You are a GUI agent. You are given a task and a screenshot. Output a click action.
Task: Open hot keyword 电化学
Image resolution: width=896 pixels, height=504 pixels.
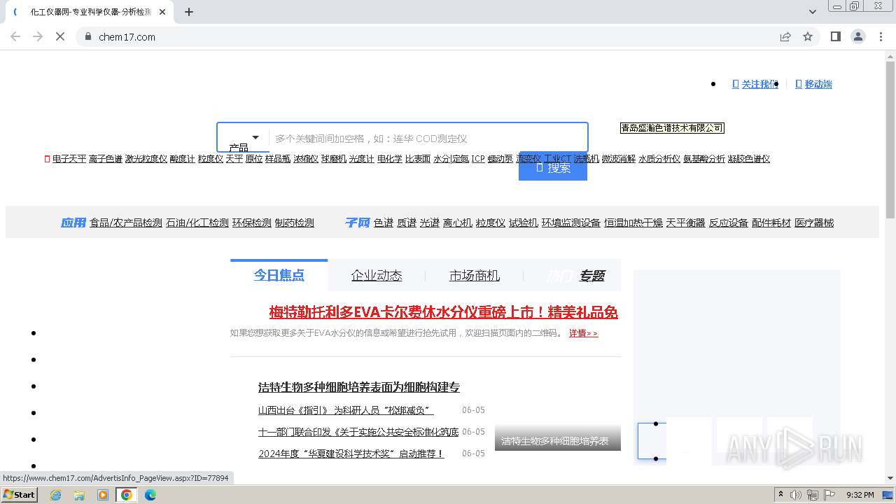[390, 159]
